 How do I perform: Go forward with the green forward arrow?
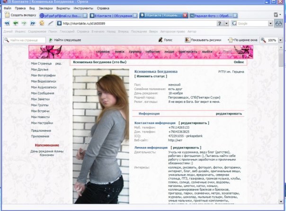[24, 23]
